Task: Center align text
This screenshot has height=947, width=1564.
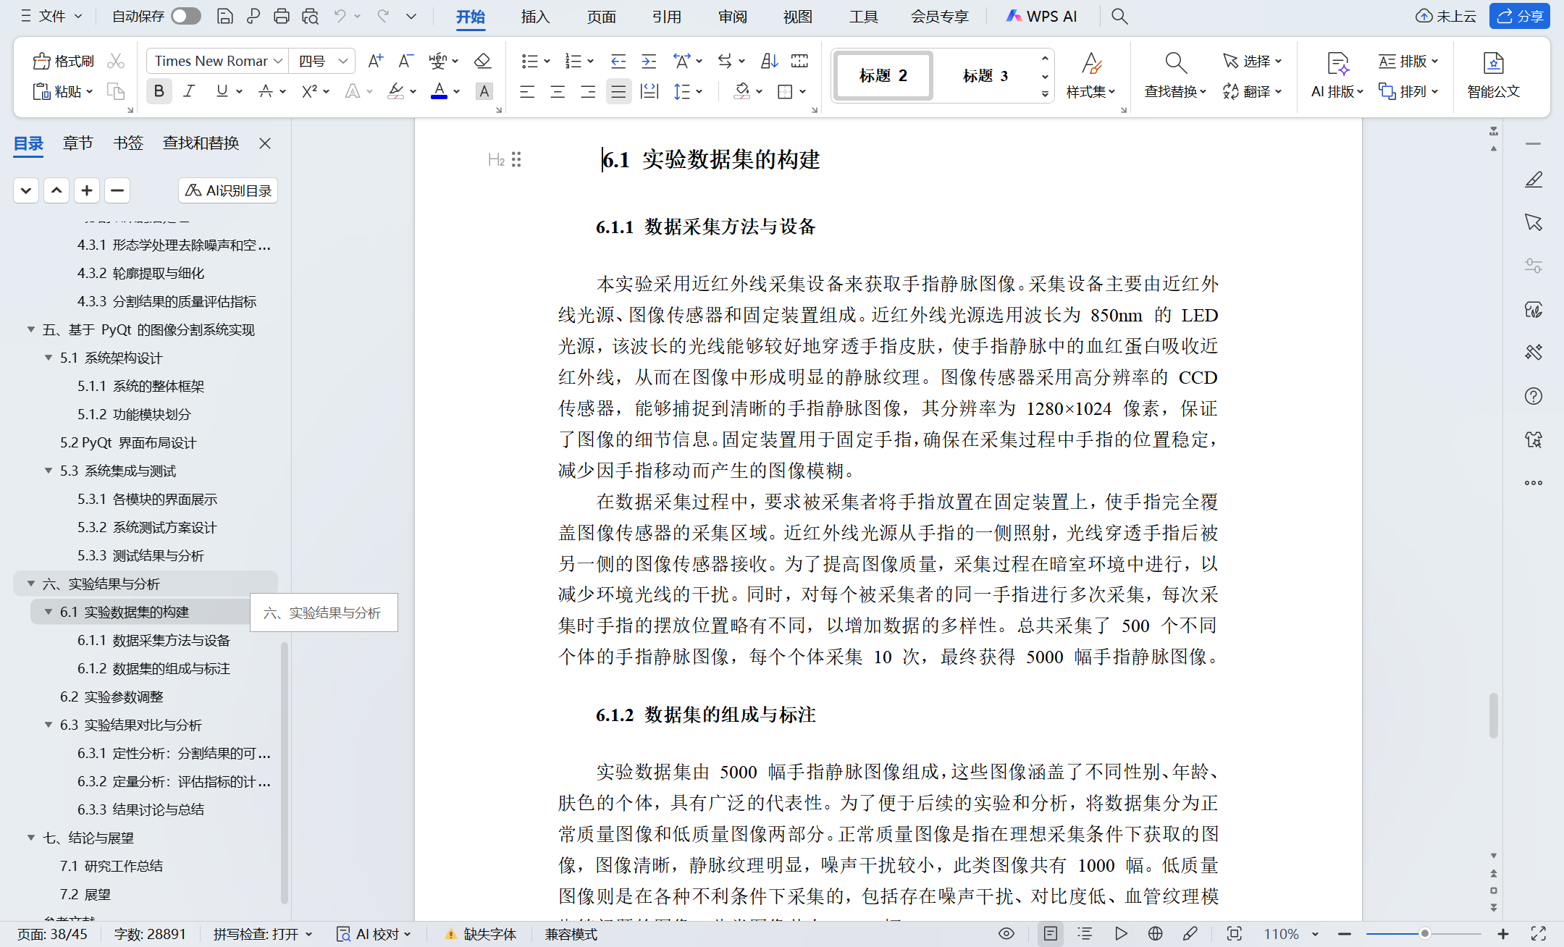Action: [x=558, y=91]
